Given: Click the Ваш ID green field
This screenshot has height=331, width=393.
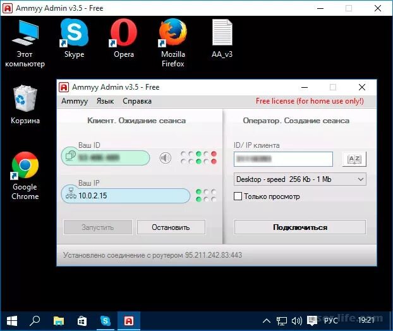Looking at the screenshot, I should [106, 158].
